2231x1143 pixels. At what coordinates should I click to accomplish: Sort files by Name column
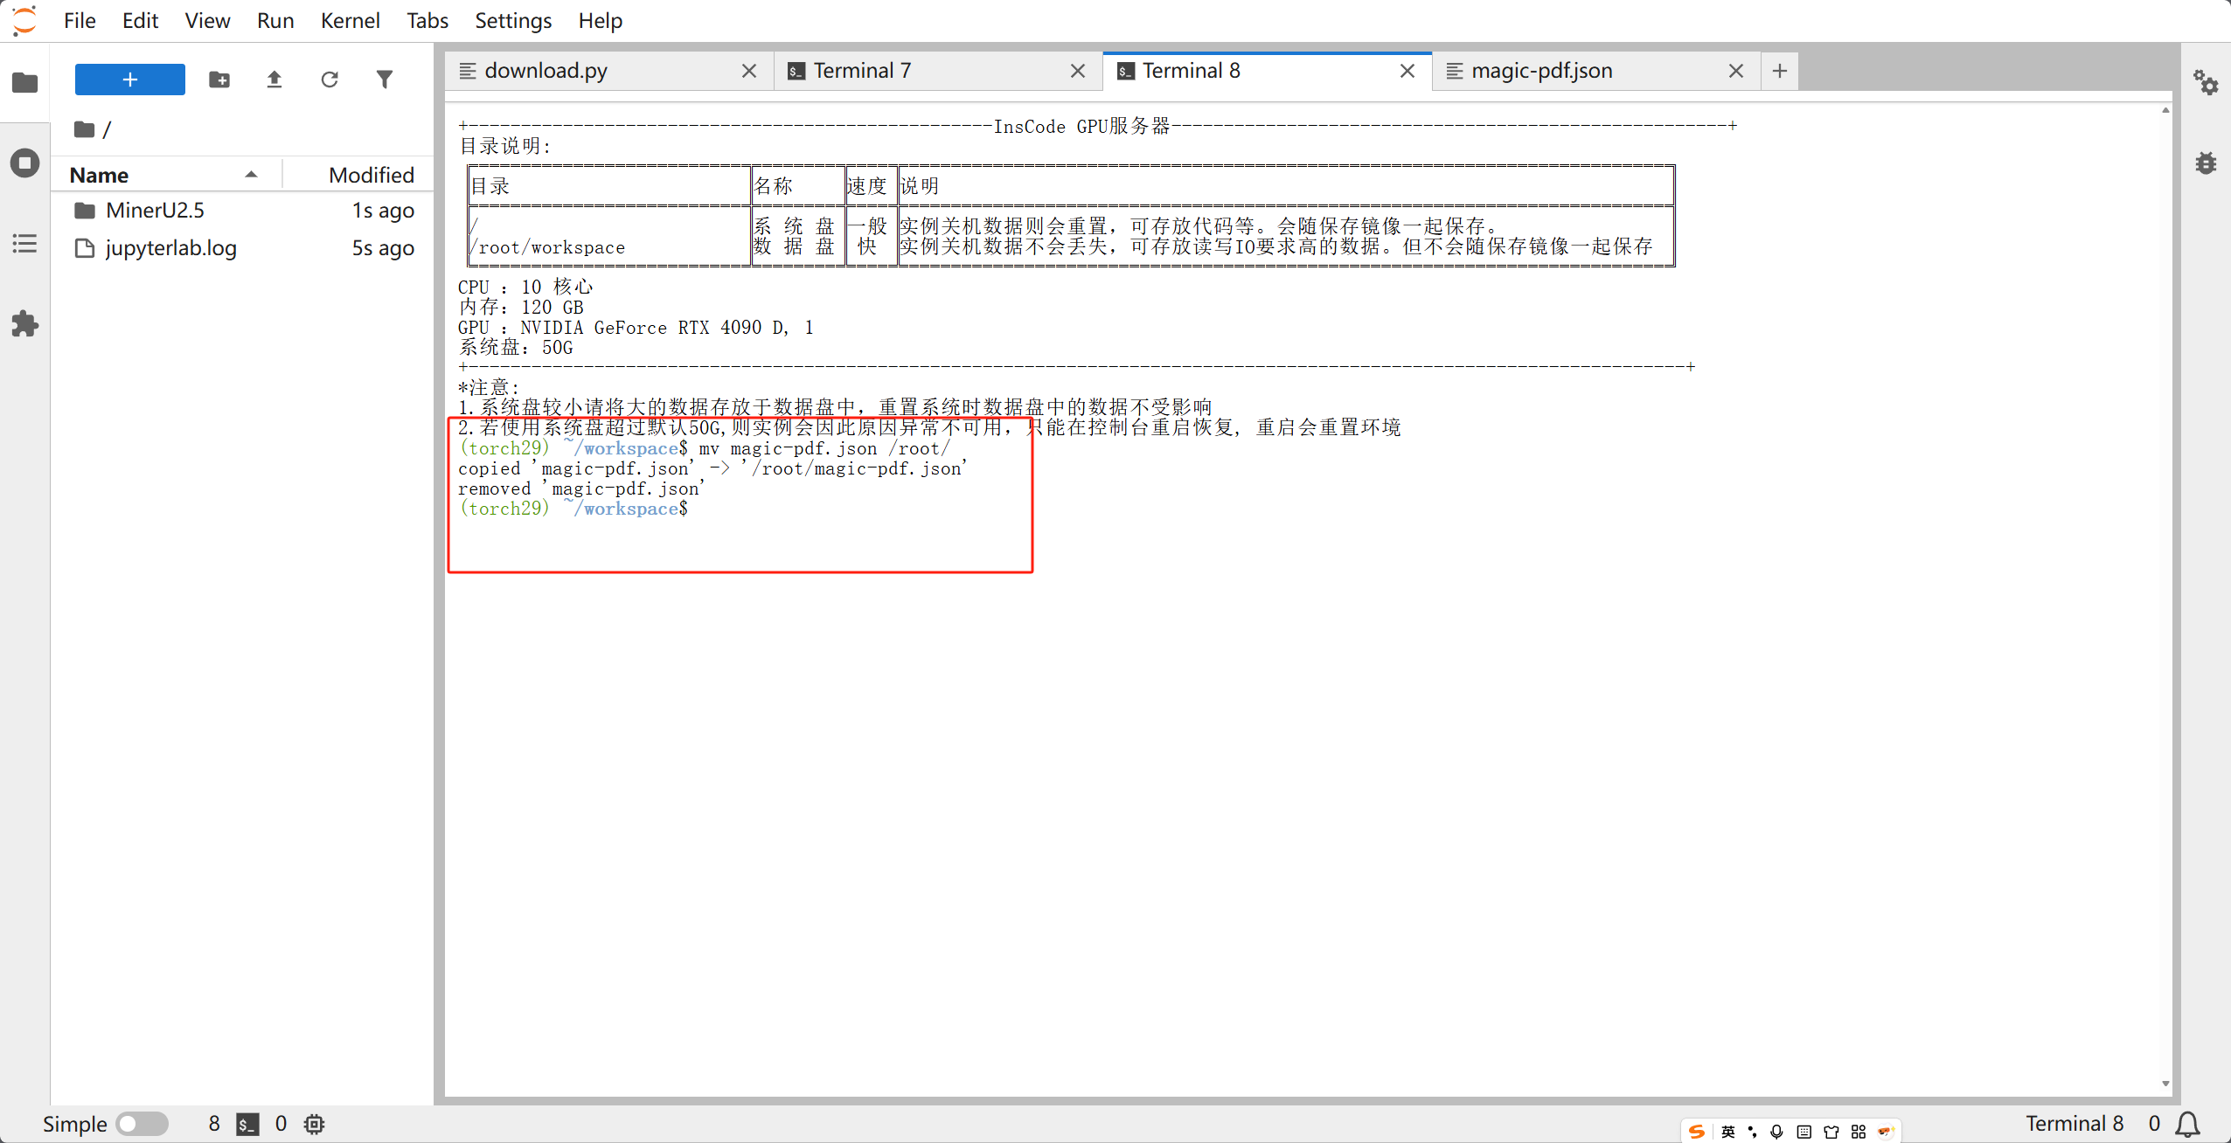pyautogui.click(x=100, y=175)
